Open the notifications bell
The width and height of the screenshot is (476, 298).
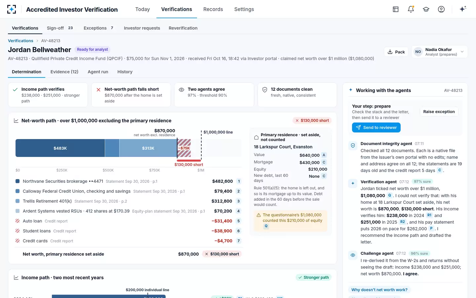click(411, 9)
